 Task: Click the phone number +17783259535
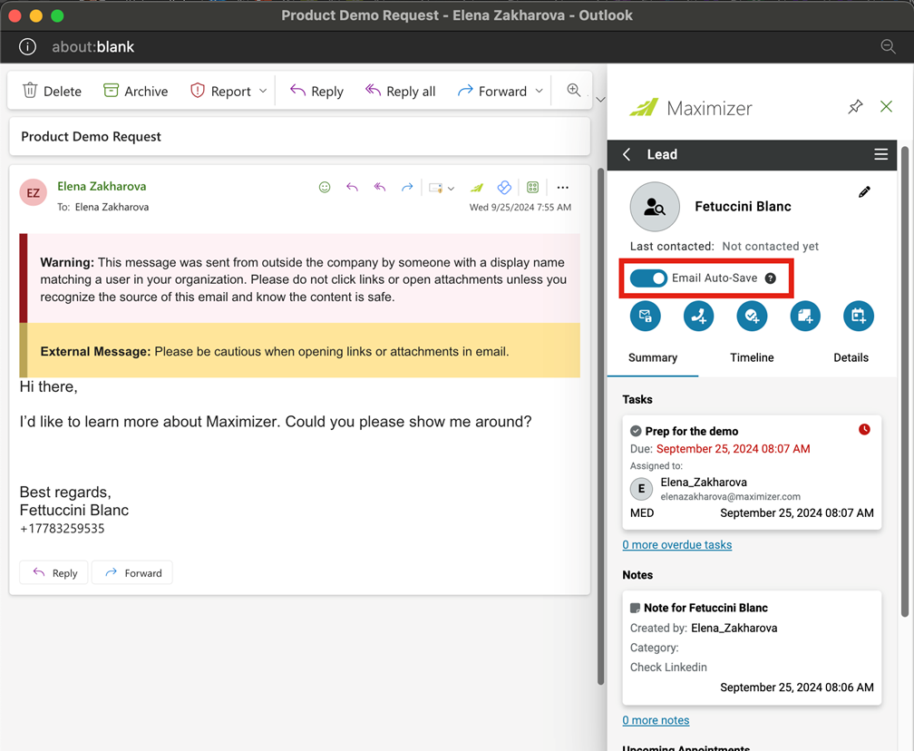point(62,528)
